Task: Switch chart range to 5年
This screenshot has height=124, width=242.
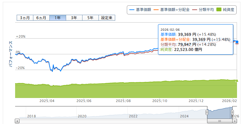Action: tap(90, 18)
